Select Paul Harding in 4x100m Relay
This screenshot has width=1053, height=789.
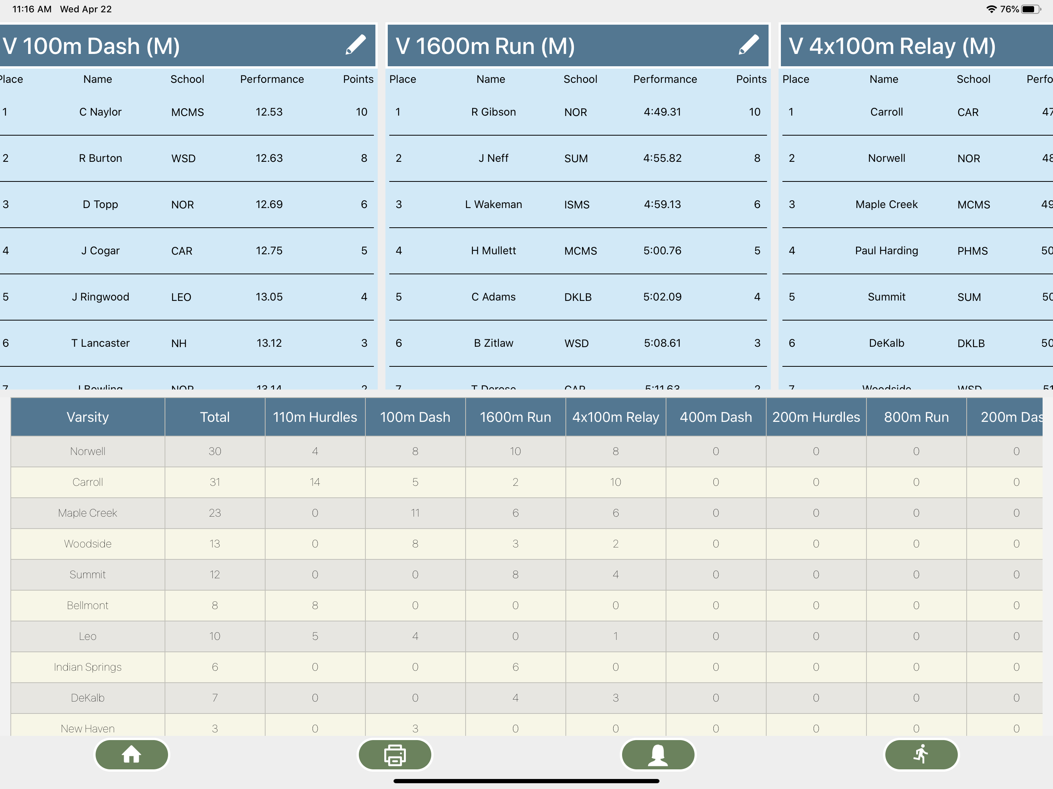coord(886,250)
